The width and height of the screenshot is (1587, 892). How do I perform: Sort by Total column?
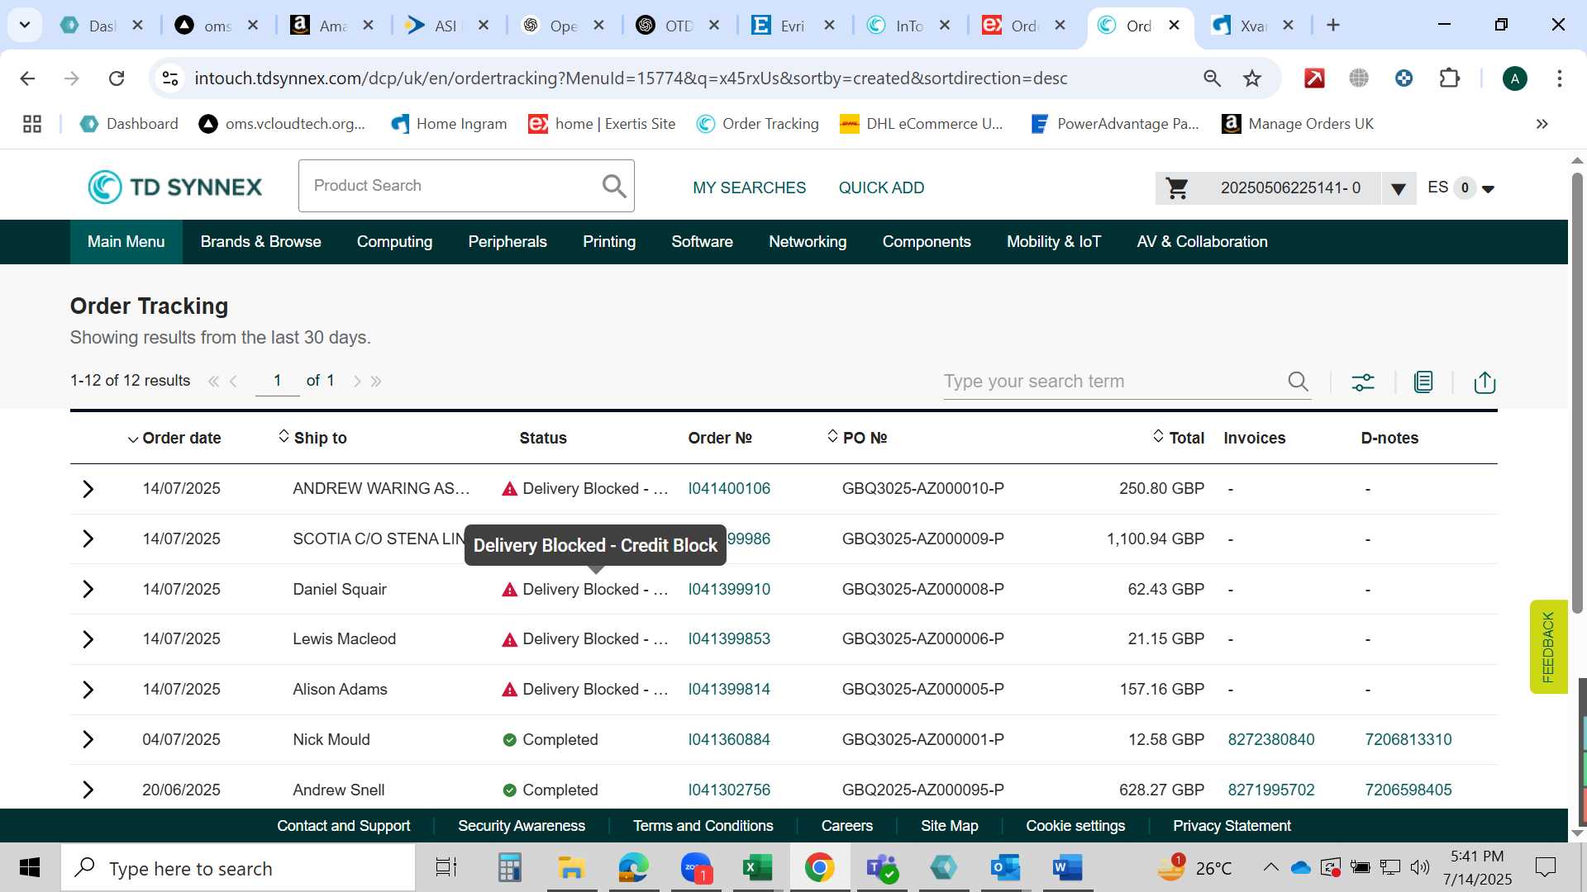tap(1179, 438)
